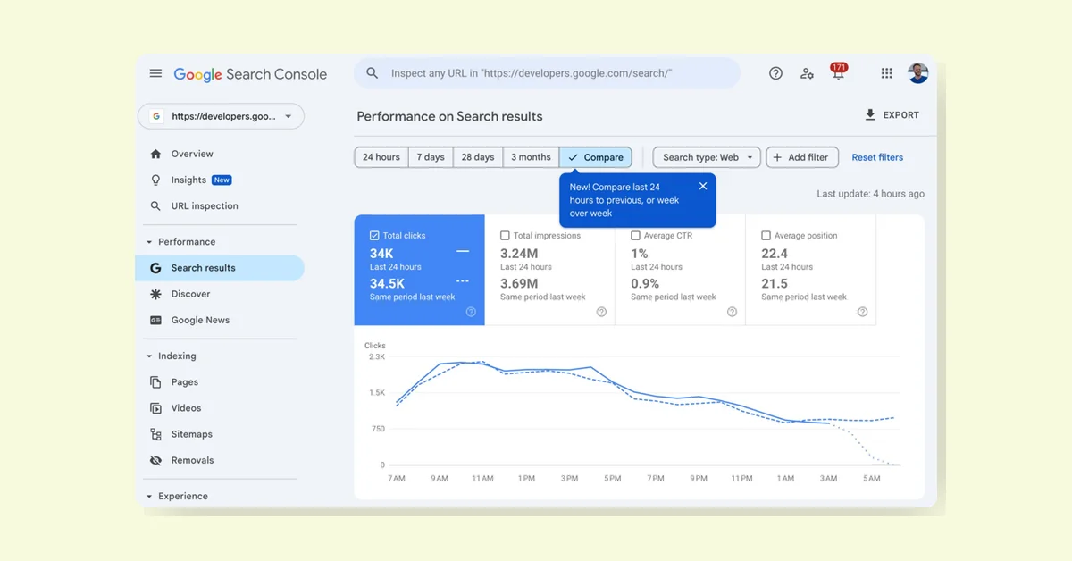
Task: Click help icon on Average position card
Action: [x=862, y=312]
